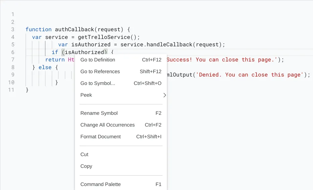Expand the Peek submenu arrow

[164, 95]
